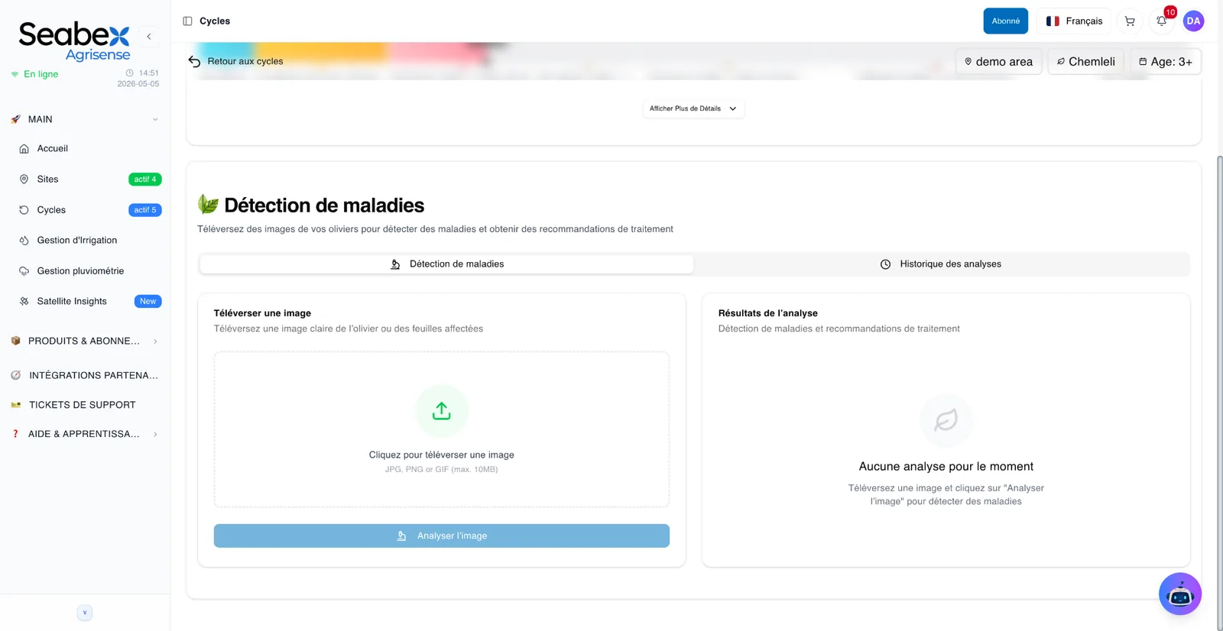Click the clock icon in Historique des analyses tab
The image size is (1223, 631).
pos(885,264)
